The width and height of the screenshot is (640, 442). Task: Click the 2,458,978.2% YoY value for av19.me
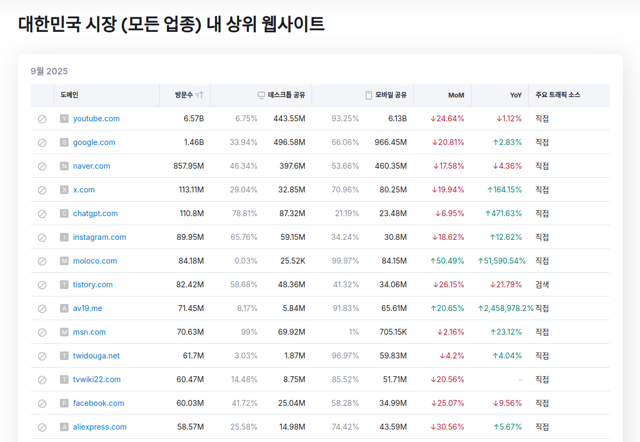[506, 308]
